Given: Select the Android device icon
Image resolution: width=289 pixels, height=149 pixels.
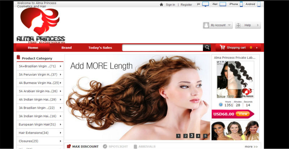Looking at the screenshot, I should click(x=259, y=4).
